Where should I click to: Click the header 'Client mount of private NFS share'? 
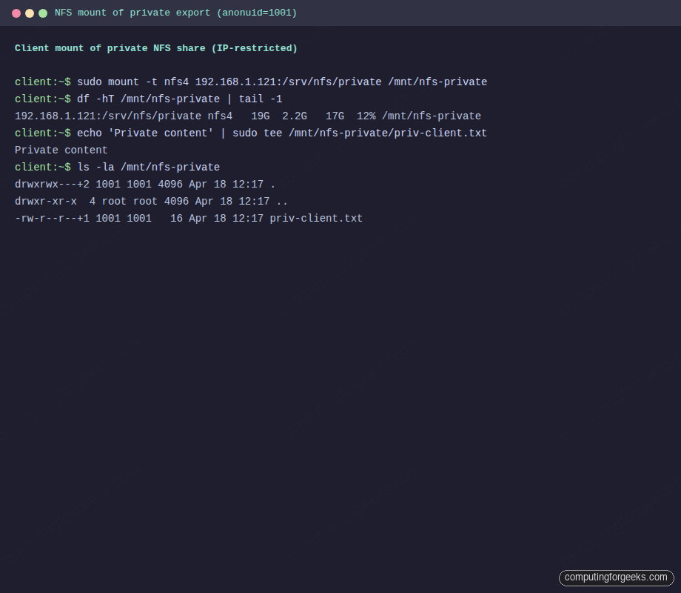click(155, 47)
